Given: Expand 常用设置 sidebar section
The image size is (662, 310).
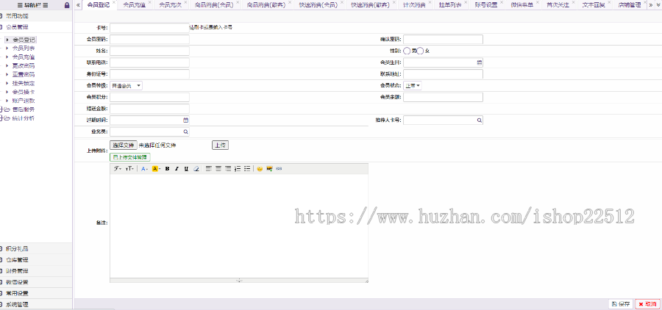Looking at the screenshot, I should point(36,293).
